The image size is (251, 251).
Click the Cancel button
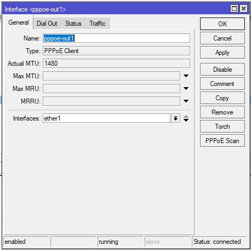[x=223, y=38]
